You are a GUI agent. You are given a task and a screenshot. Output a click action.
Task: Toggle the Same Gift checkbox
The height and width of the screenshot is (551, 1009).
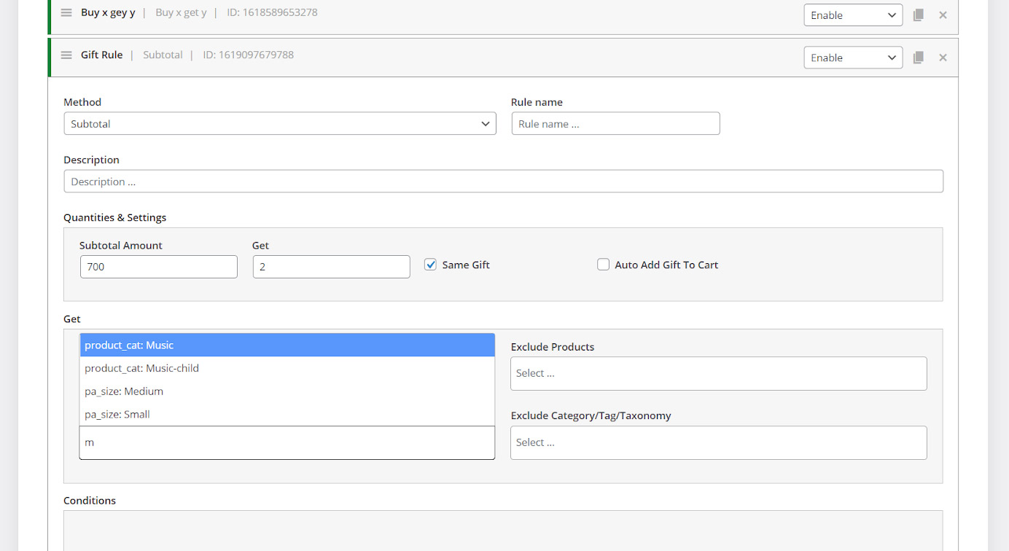(x=431, y=265)
